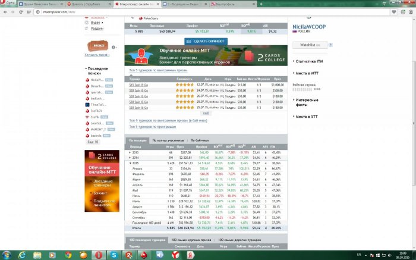The height and width of the screenshot is (260, 416).
Task: Expand Интересные факты section
Action: [x=307, y=102]
